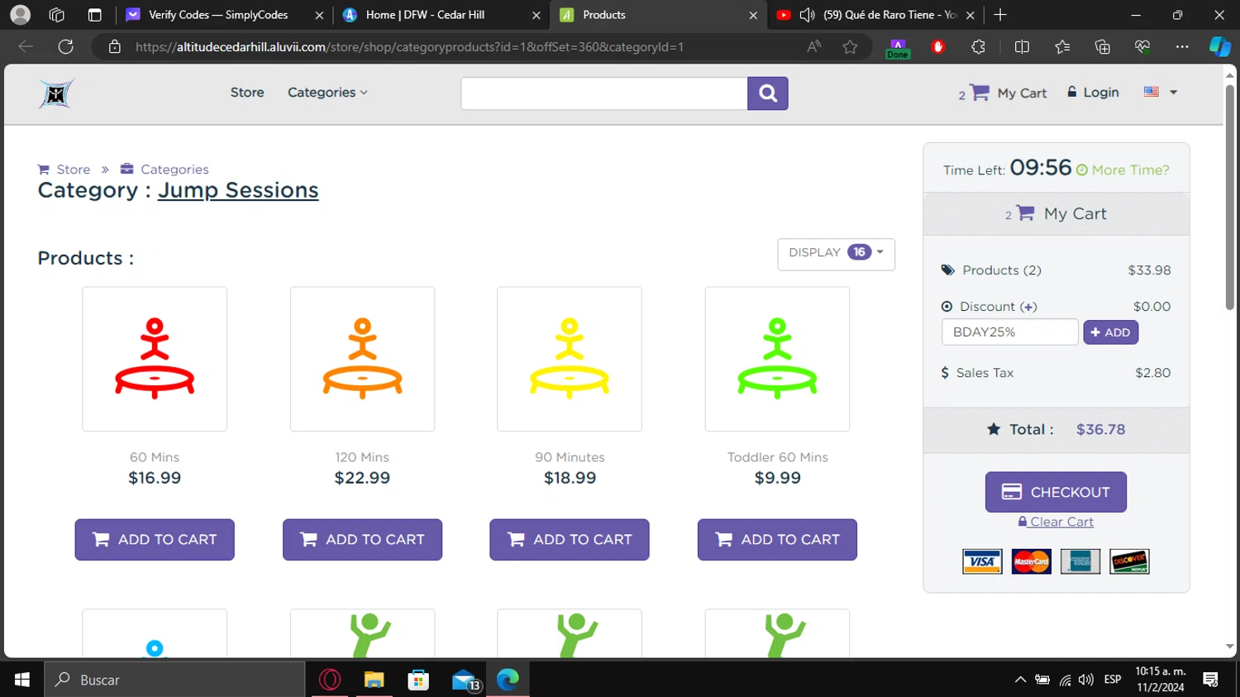Viewport: 1240px width, 697px height.
Task: Open the Mail app from taskbar
Action: (x=465, y=680)
